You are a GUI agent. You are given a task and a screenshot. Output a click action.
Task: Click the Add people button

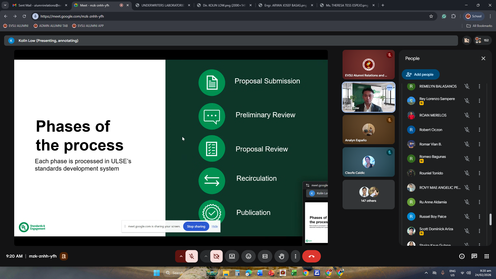420,74
